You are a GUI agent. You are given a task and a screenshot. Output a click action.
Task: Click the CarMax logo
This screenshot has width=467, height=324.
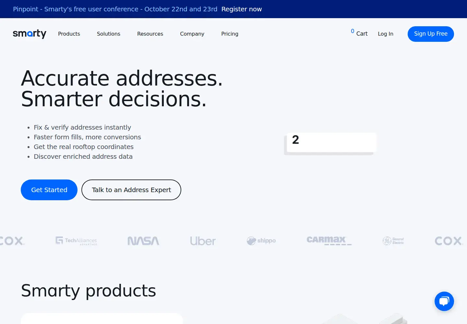tap(329, 240)
